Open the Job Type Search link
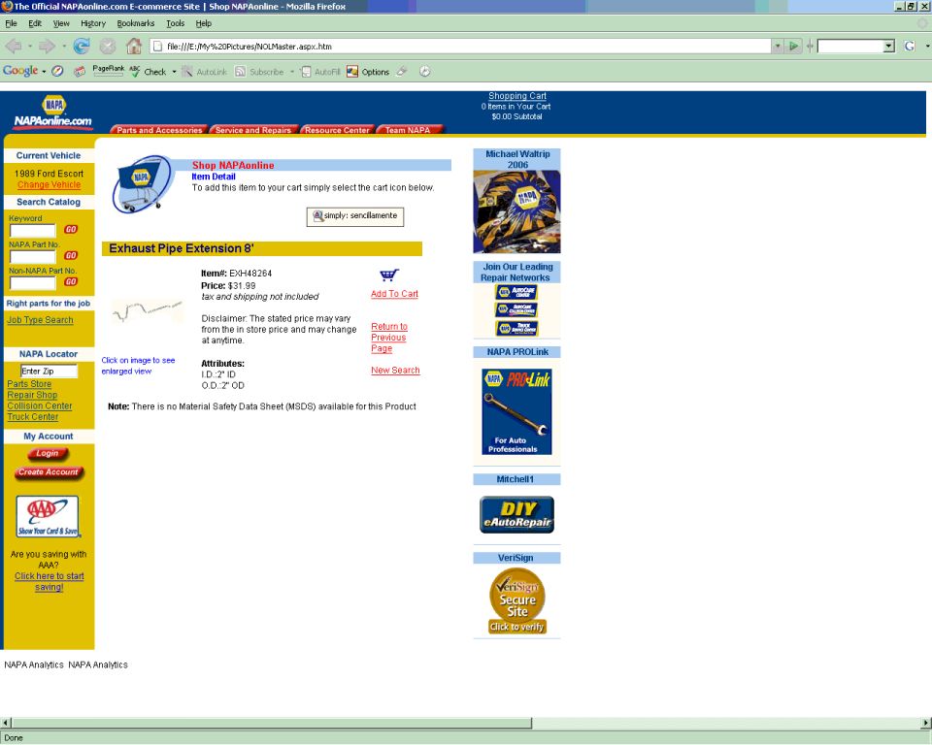 [x=40, y=319]
